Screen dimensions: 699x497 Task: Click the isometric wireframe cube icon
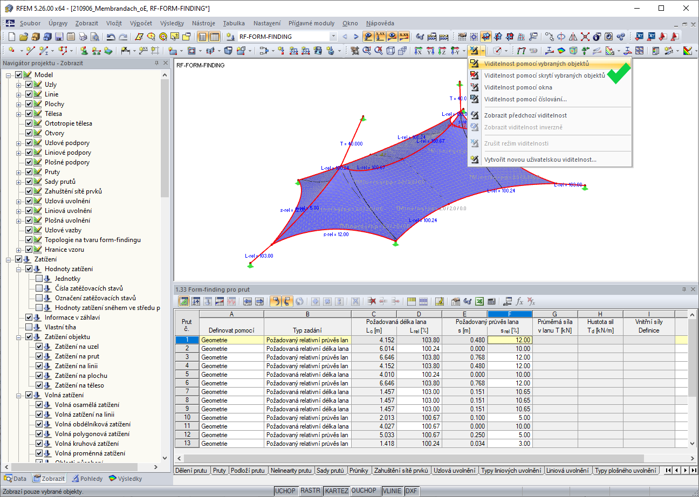click(390, 51)
